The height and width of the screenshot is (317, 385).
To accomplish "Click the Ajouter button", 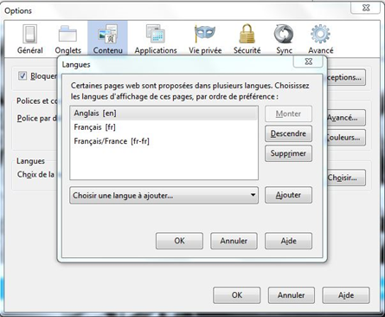I will point(288,195).
